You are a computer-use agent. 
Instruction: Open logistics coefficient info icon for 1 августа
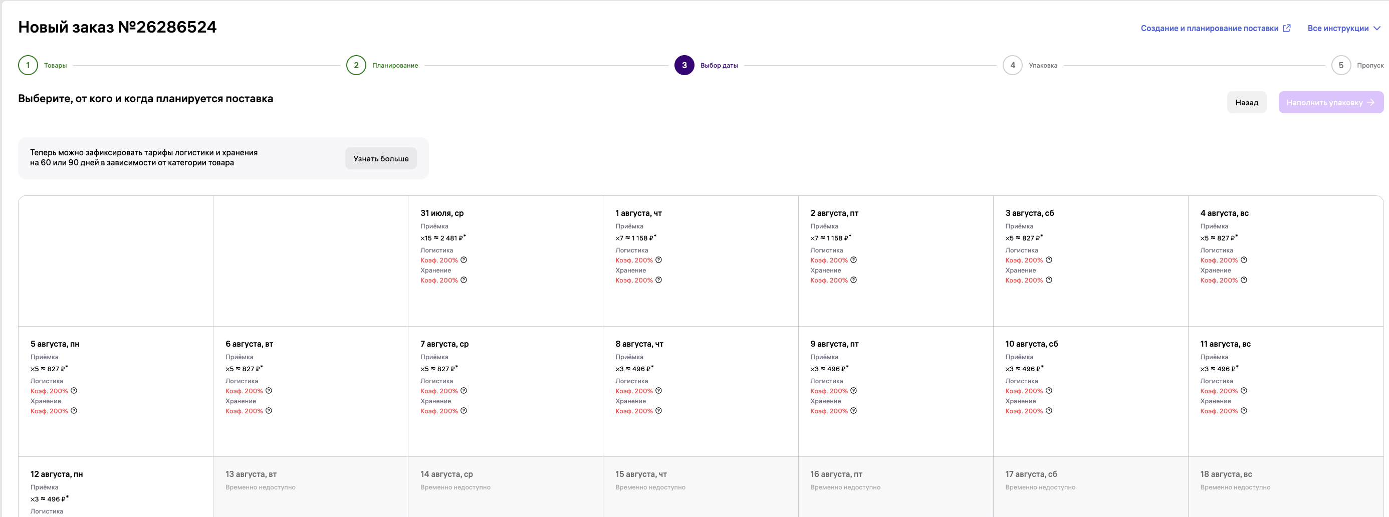658,260
